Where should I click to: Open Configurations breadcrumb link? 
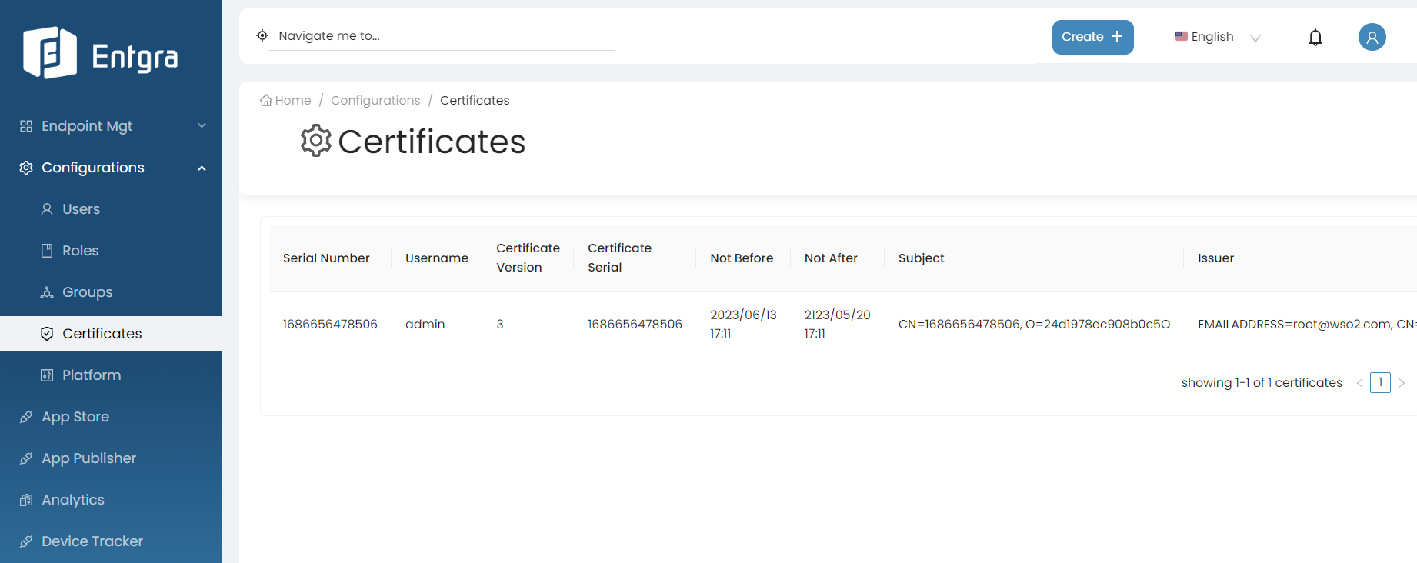(375, 100)
